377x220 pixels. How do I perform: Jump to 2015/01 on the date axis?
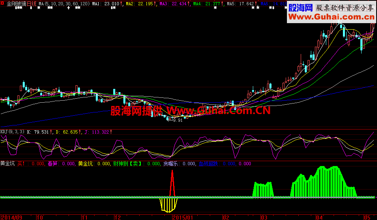pos(183,218)
